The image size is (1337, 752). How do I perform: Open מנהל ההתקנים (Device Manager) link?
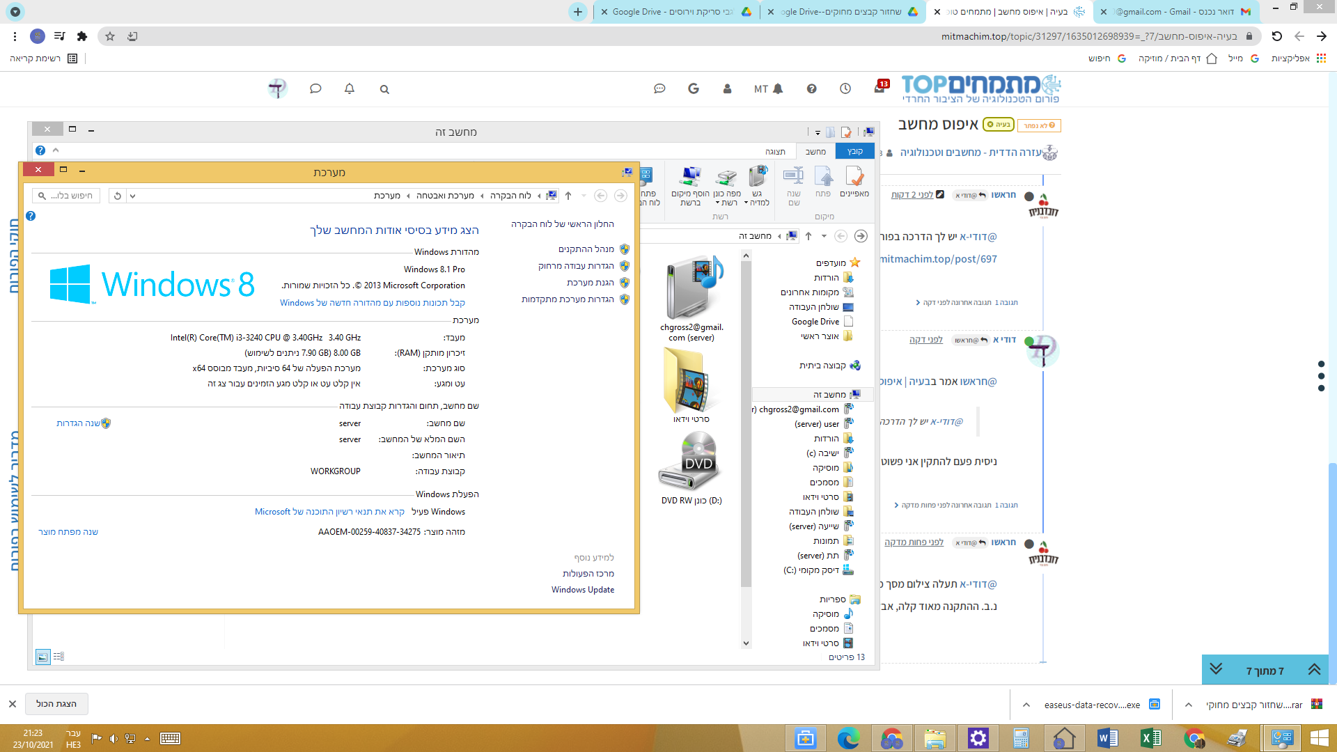586,249
